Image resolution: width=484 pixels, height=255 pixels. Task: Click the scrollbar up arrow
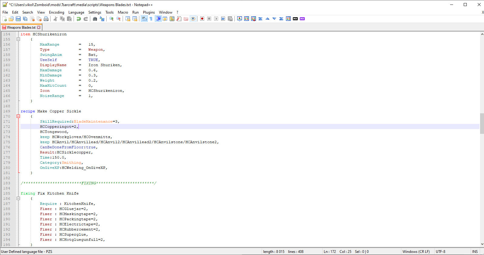tap(482, 34)
